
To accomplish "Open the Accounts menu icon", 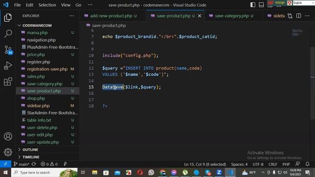I will [x=8, y=137].
